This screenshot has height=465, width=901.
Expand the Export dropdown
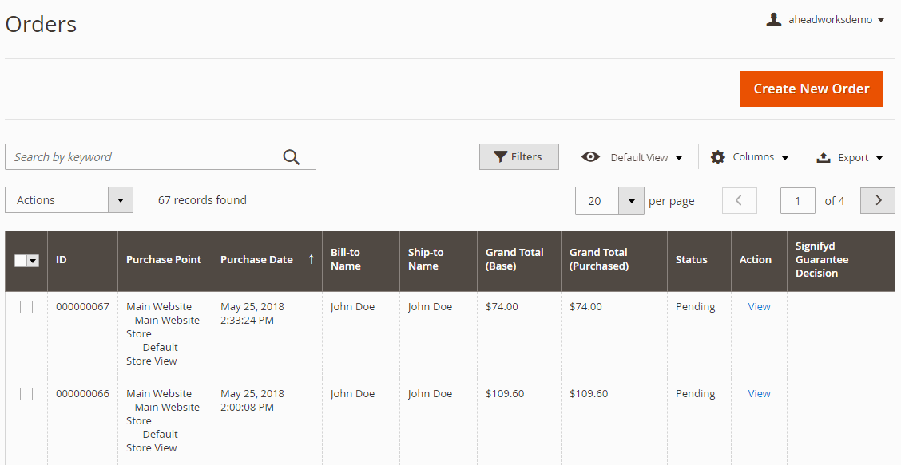[879, 158]
